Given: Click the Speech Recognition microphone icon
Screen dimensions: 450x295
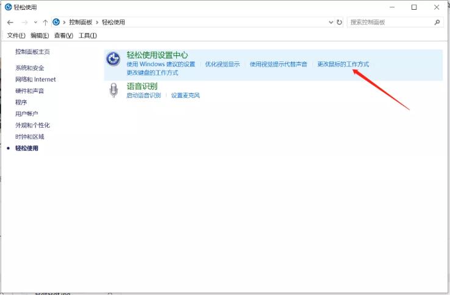Looking at the screenshot, I should (113, 91).
